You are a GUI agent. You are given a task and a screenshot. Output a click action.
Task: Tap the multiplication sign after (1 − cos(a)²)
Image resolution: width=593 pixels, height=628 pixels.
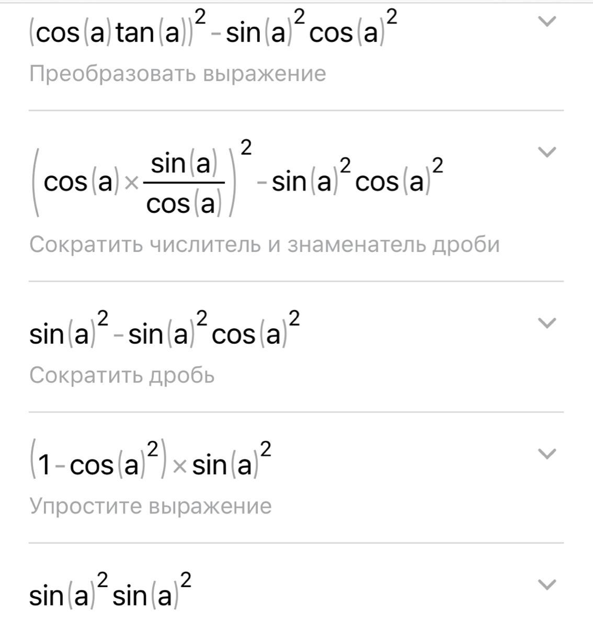pyautogui.click(x=179, y=466)
